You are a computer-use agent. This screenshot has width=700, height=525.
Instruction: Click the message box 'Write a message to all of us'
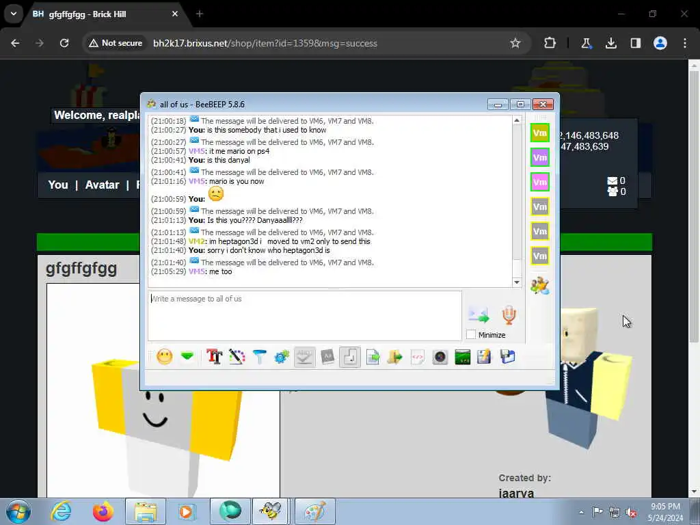coord(304,316)
